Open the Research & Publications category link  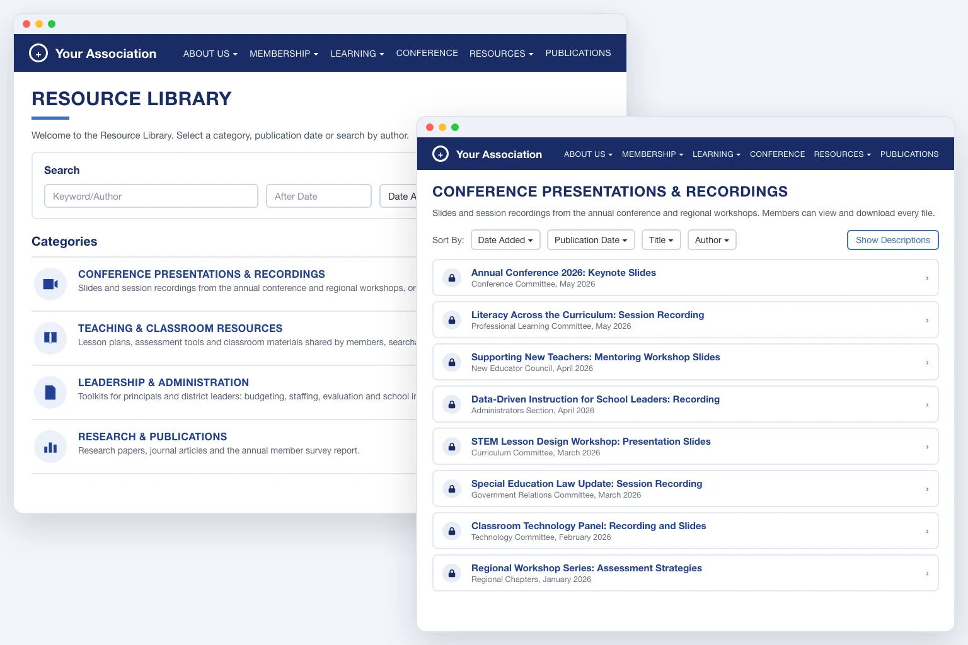(x=153, y=437)
